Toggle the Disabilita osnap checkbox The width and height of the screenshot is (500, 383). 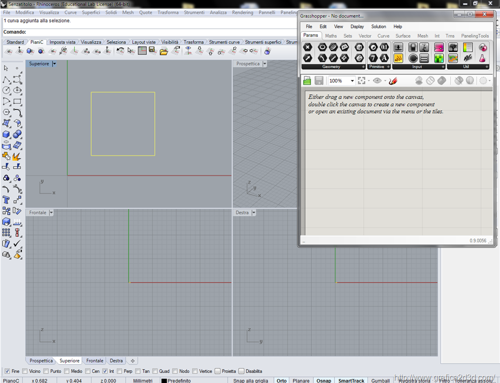(x=242, y=371)
